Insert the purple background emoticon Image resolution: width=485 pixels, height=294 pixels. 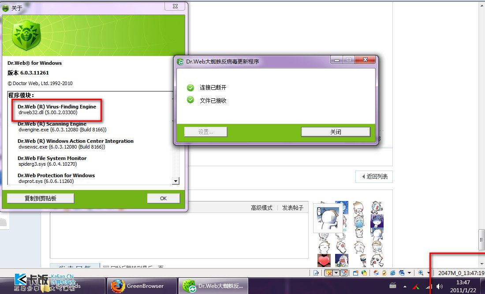(x=377, y=221)
